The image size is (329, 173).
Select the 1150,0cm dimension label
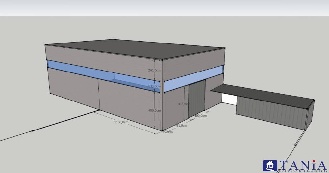121,122
